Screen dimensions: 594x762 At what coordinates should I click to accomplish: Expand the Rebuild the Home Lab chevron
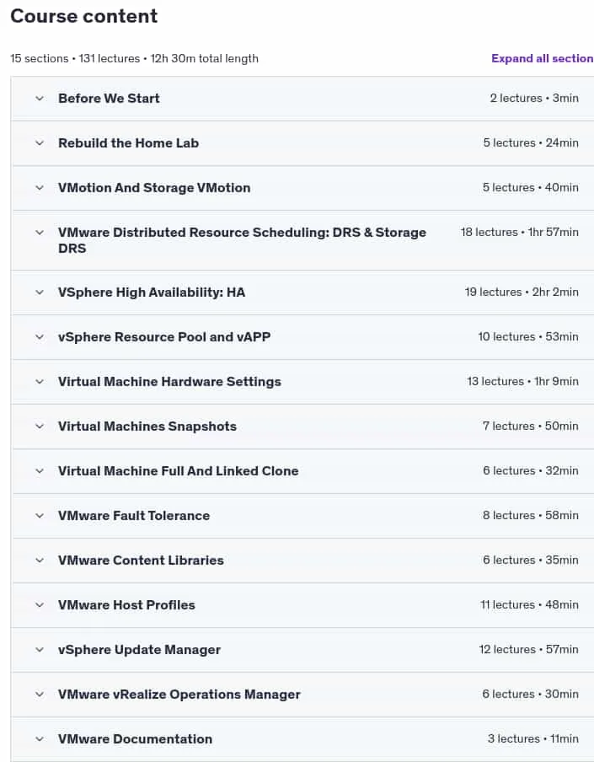[x=40, y=143]
